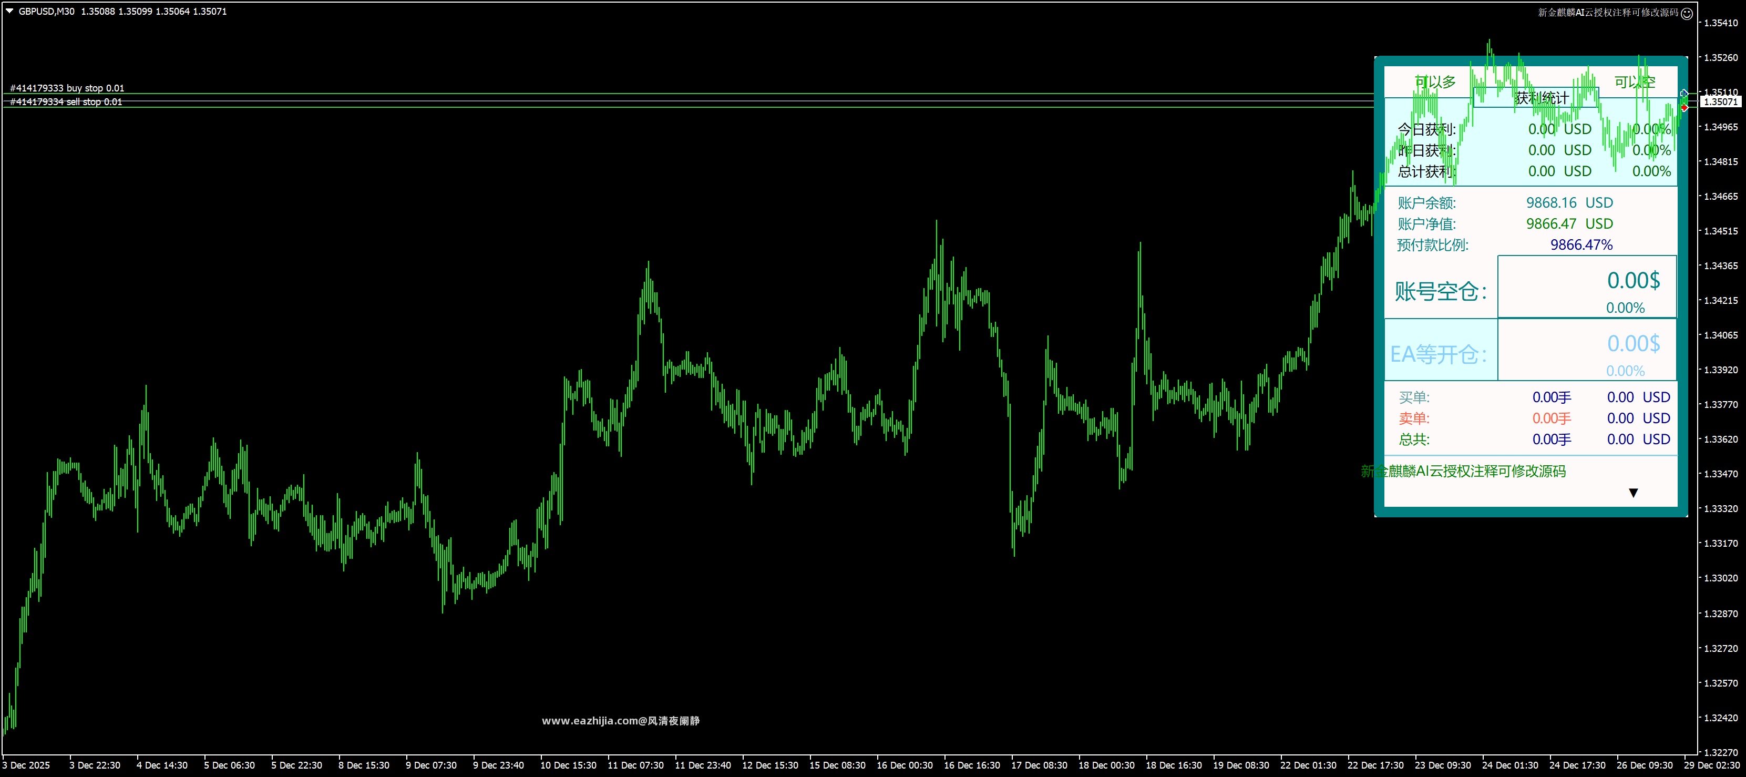Click the account equity value 9866.47 USD

1569,224
